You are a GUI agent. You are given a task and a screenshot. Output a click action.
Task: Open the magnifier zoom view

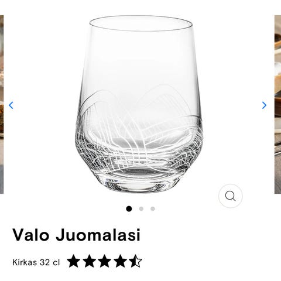[x=231, y=196]
